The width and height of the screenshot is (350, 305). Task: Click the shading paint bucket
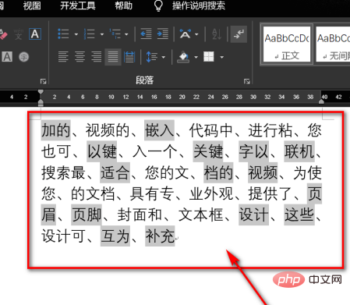pyautogui.click(x=184, y=57)
